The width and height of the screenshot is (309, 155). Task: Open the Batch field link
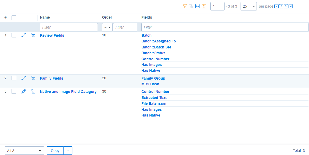(146, 35)
